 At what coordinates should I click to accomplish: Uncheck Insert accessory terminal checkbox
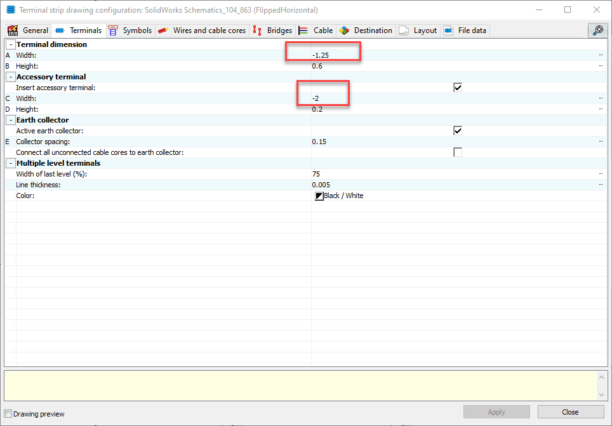tap(458, 88)
